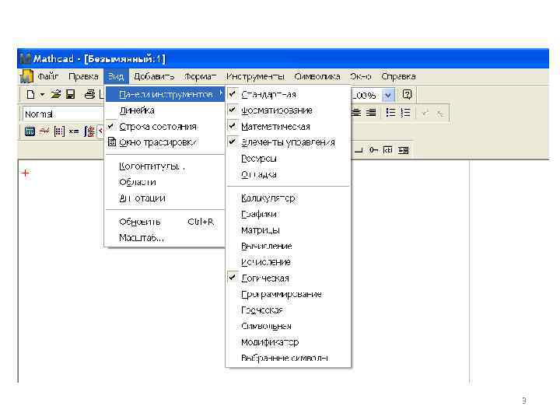Open the Инструменты menu

point(255,76)
